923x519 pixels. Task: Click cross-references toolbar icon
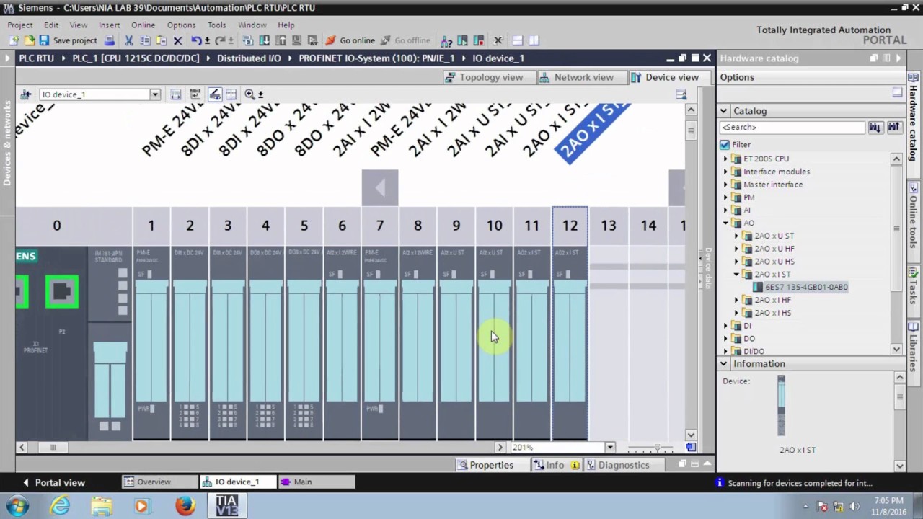(498, 40)
